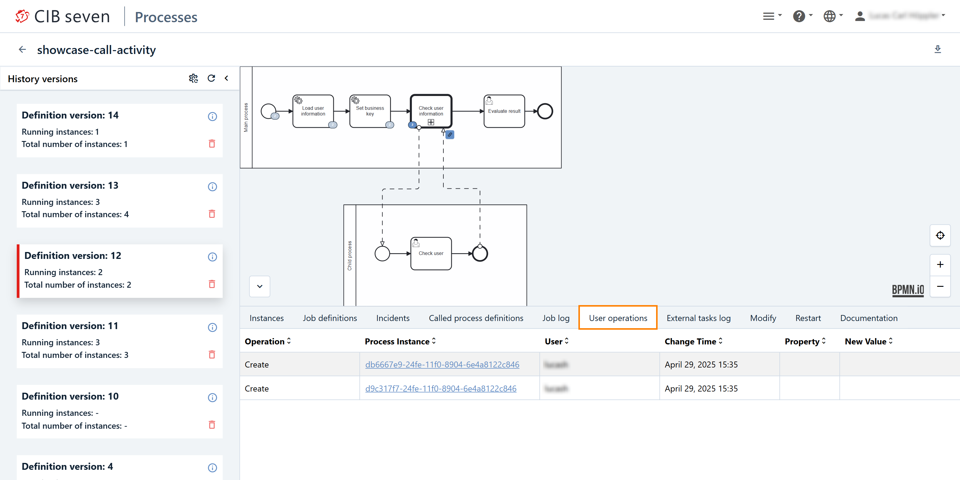Image resolution: width=960 pixels, height=480 pixels.
Task: Click the link badge on Check user information
Action: (450, 135)
